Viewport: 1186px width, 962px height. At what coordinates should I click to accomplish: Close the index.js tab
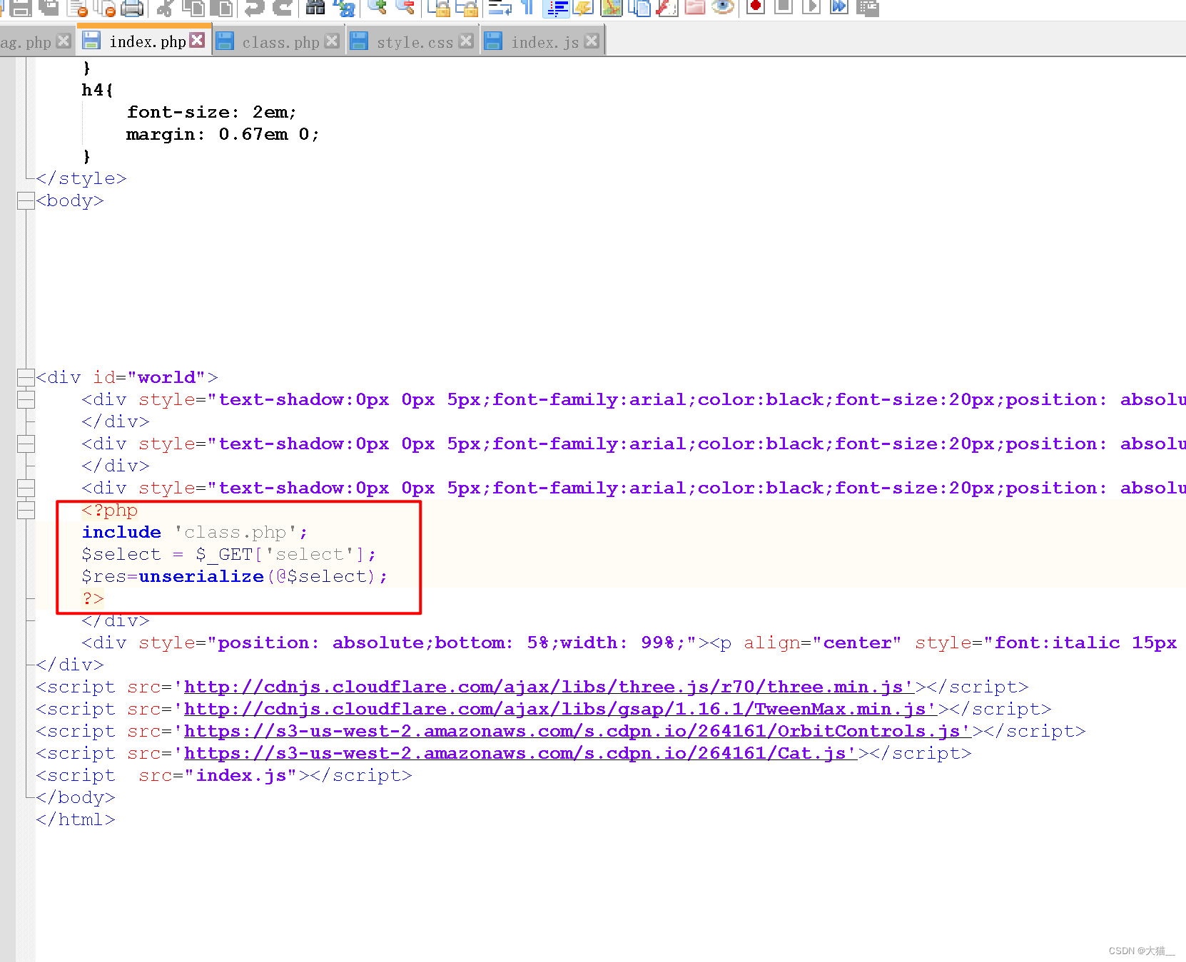coord(592,41)
